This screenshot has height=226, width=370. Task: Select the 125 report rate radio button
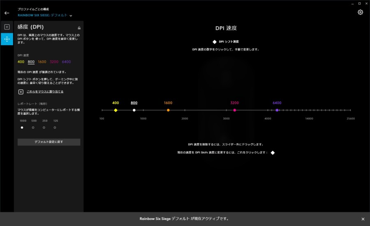[55, 128]
